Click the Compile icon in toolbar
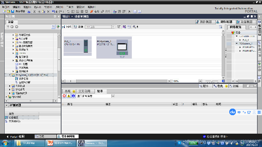262x147 pixels. click(68, 11)
